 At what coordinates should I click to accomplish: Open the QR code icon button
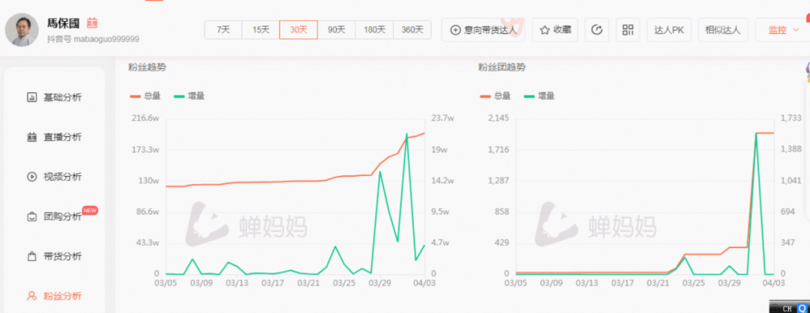pyautogui.click(x=628, y=30)
